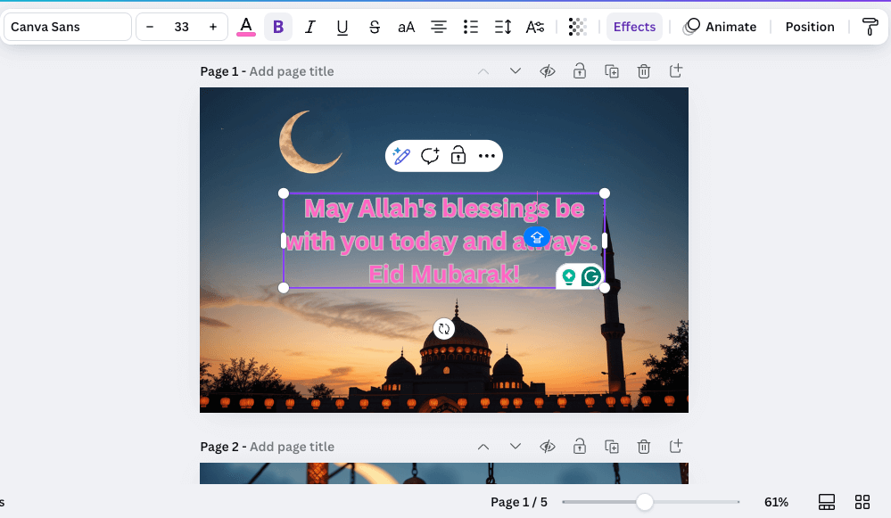Hide Page 1 with eye icon

pos(548,71)
